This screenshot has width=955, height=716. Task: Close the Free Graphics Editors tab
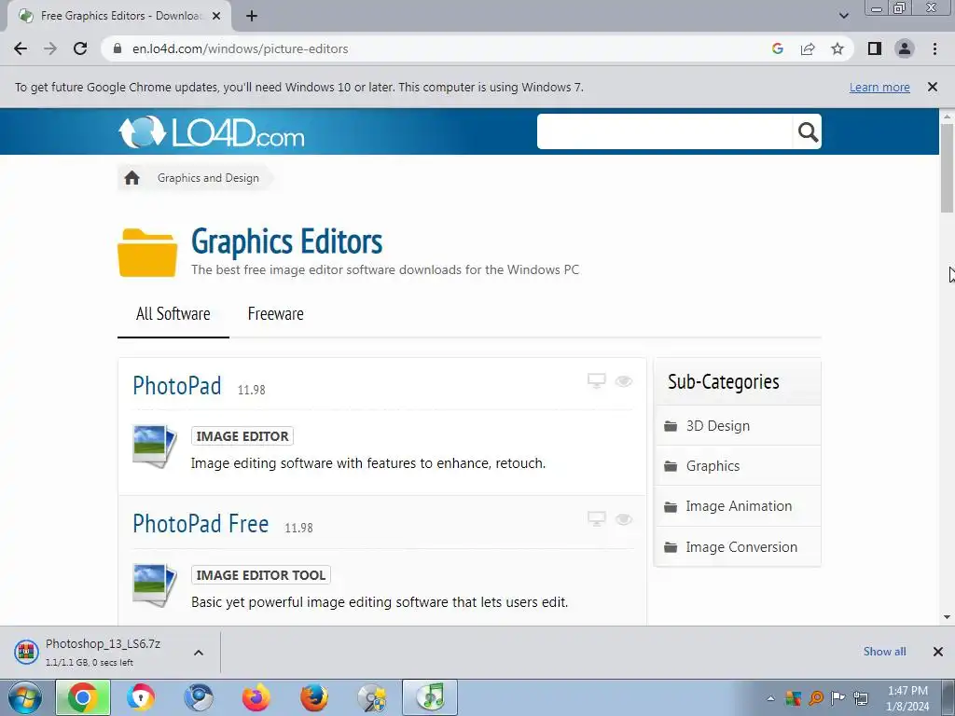(215, 16)
